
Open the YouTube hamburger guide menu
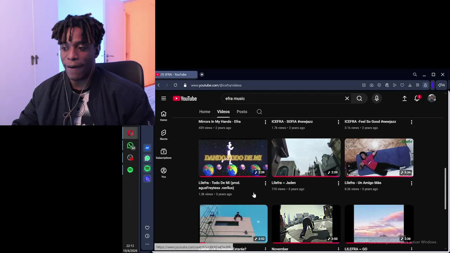[x=163, y=98]
